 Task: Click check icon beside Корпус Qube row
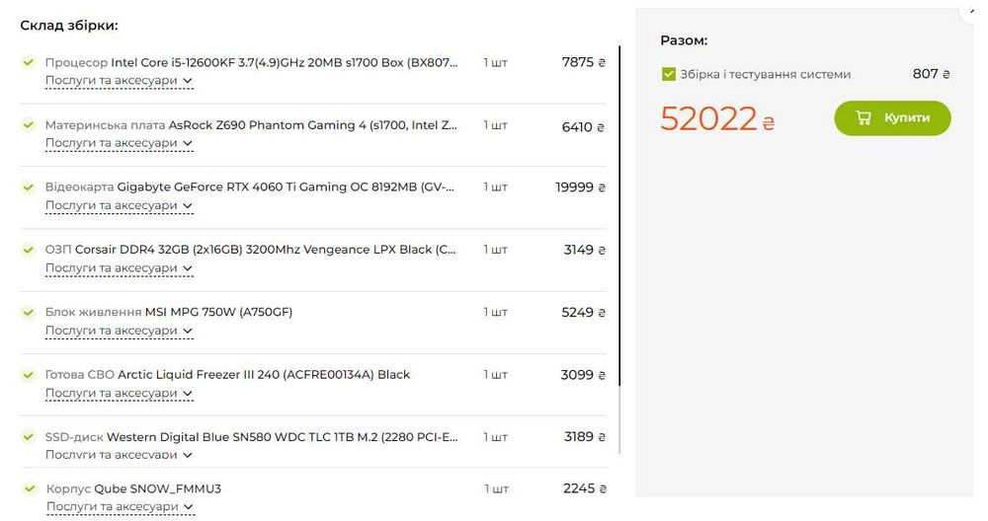[29, 489]
